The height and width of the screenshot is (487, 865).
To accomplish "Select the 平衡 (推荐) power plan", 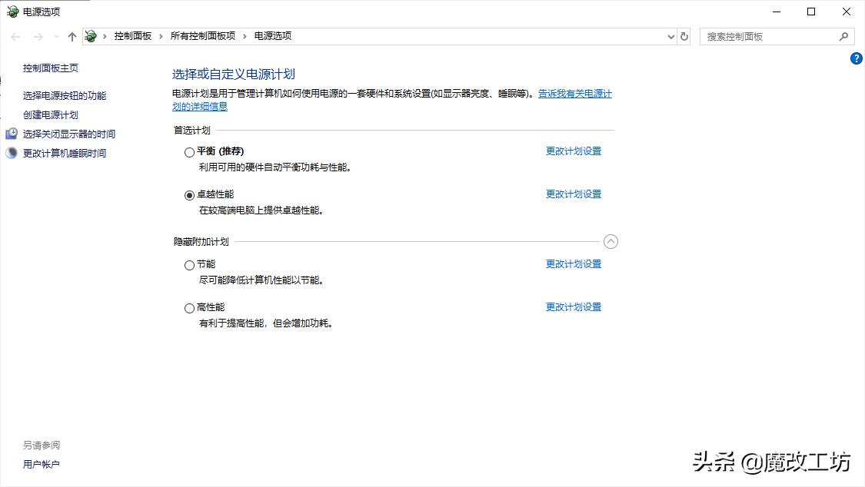I will click(x=189, y=152).
